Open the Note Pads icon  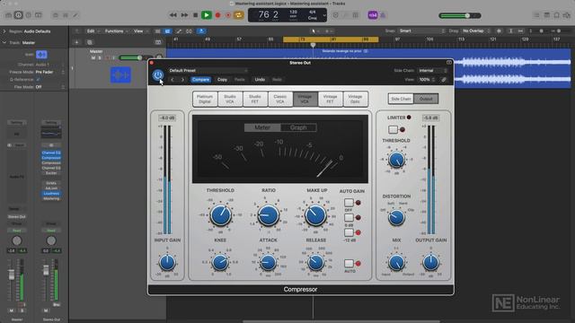coord(547,15)
